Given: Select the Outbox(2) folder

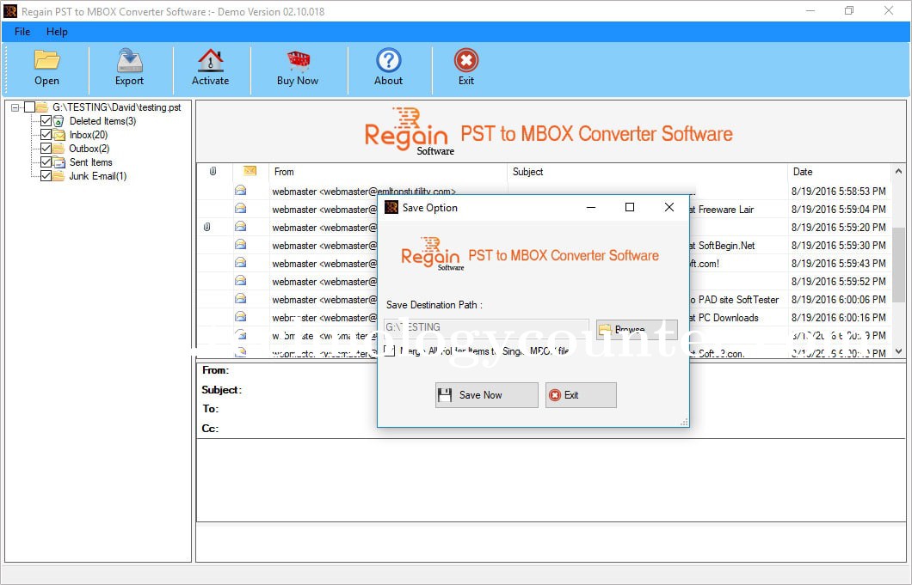Looking at the screenshot, I should pyautogui.click(x=89, y=148).
